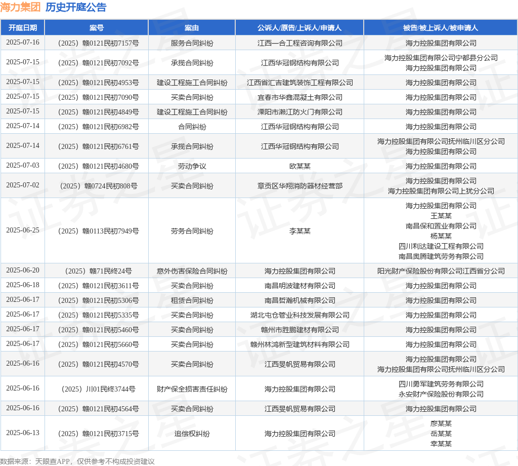Select defendant 王某某
Screen dimensions: 518x466
[x=441, y=216]
